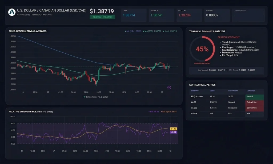Viewport: 273px width, 164px height.
Task: Click the purple circular icon below the price chart
Action: (x=169, y=87)
